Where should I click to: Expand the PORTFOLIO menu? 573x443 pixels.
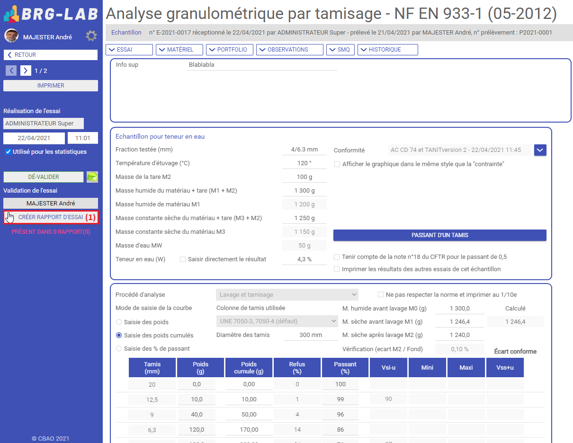[230, 50]
